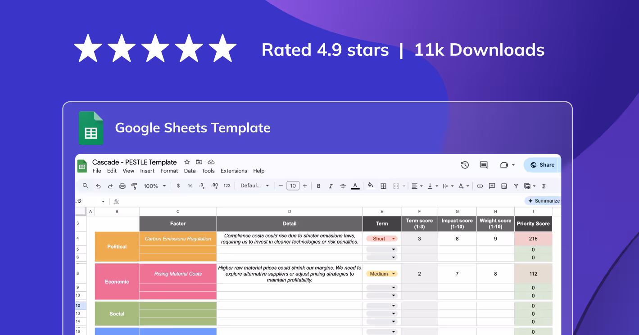
Task: Open the Borders grid icon
Action: pyautogui.click(x=384, y=186)
